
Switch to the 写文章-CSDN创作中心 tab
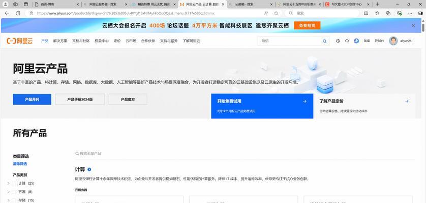tap(348, 5)
